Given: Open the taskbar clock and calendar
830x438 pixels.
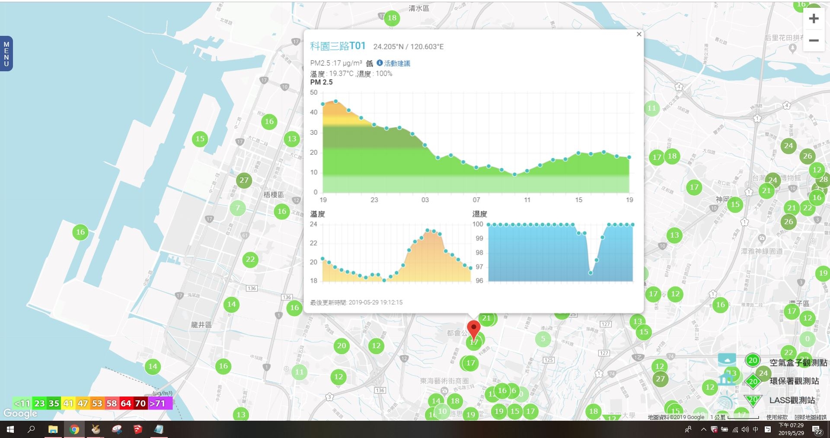Looking at the screenshot, I should click(x=792, y=429).
